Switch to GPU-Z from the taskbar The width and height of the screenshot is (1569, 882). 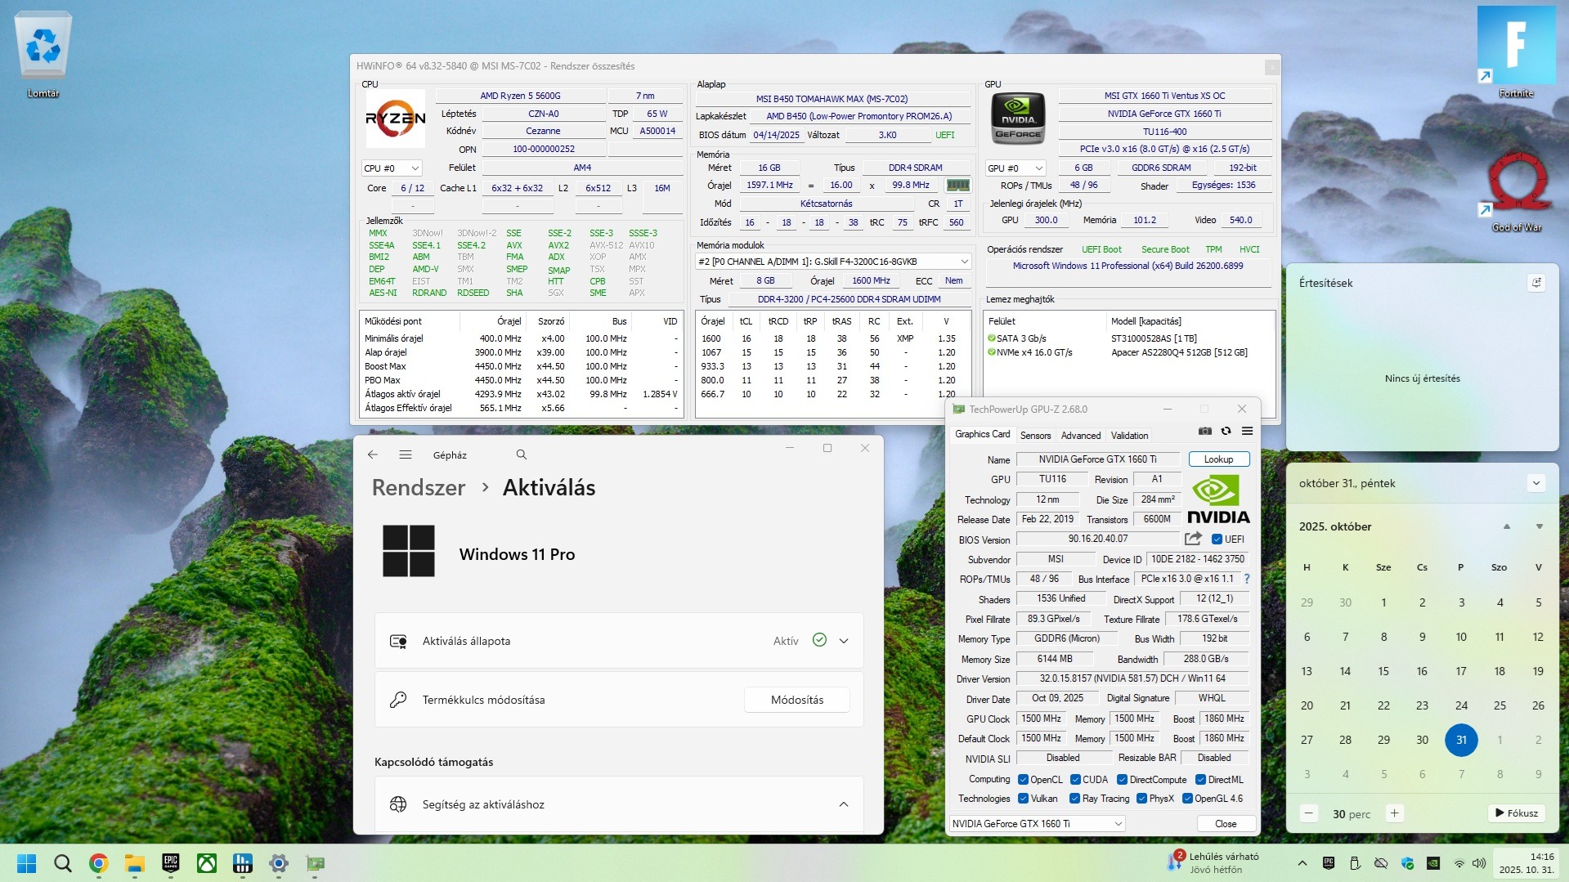point(315,863)
